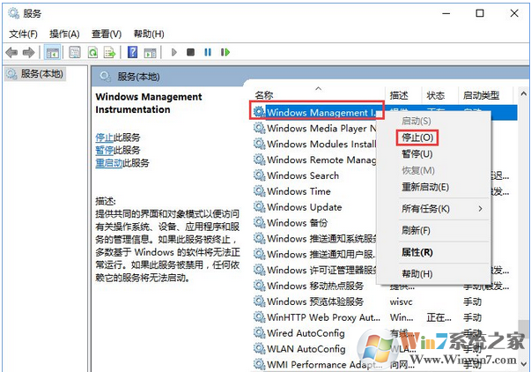The image size is (531, 372).
Task: Click the 暂停 this service link
Action: 104,150
